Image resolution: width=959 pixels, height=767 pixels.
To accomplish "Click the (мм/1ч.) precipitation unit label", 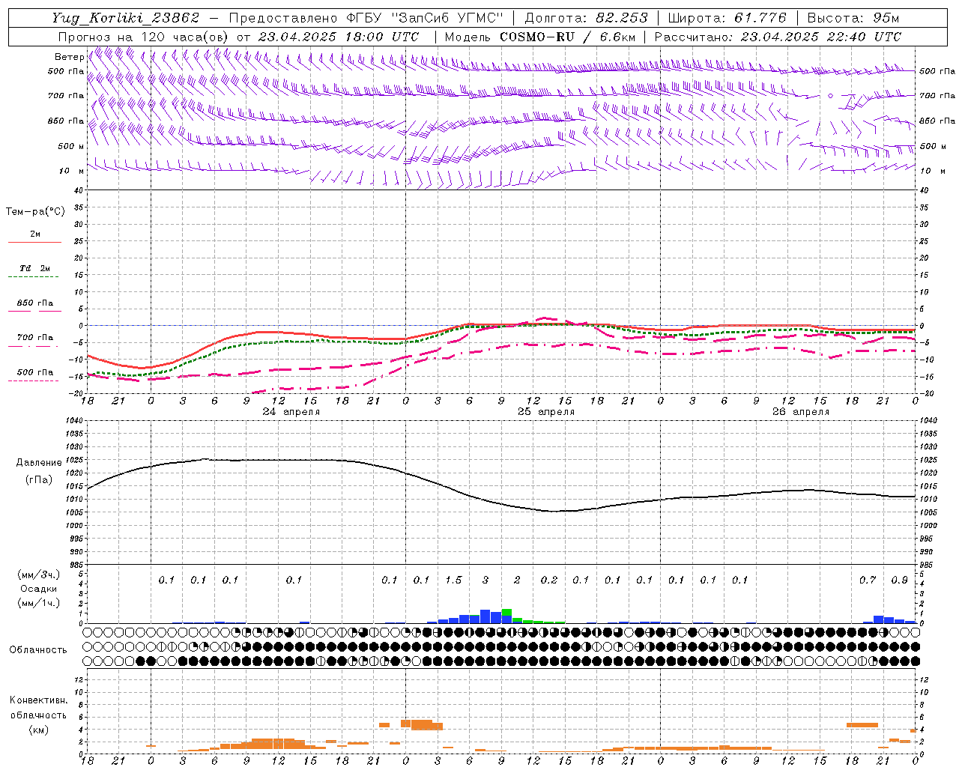I will (x=39, y=603).
